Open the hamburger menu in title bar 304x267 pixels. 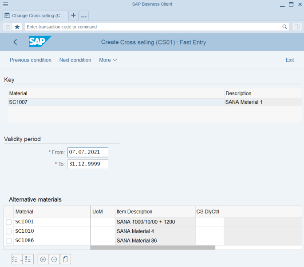pos(6,4)
